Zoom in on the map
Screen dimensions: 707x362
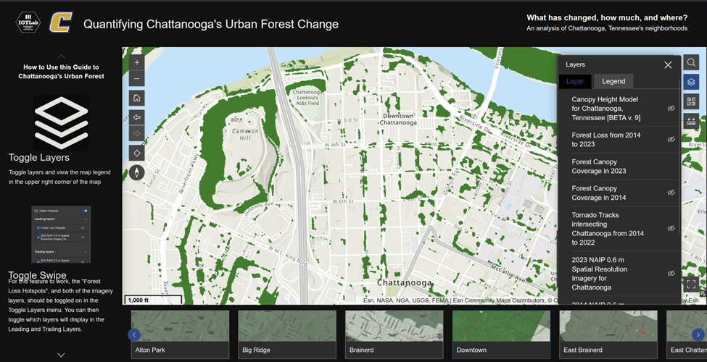[x=137, y=62]
